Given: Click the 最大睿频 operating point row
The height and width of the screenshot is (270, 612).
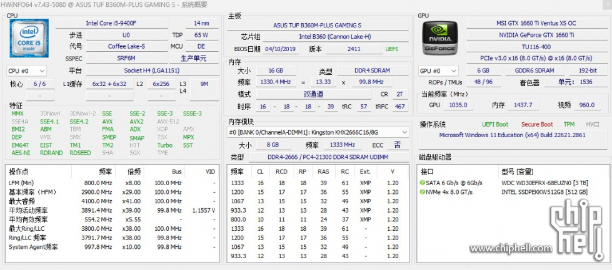Looking at the screenshot, I should [x=113, y=201].
